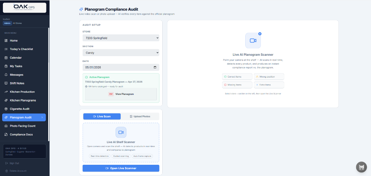Screen dimensions: 371x176
Task: Click the Home icon in the sidebar
Action: [x=6, y=41]
